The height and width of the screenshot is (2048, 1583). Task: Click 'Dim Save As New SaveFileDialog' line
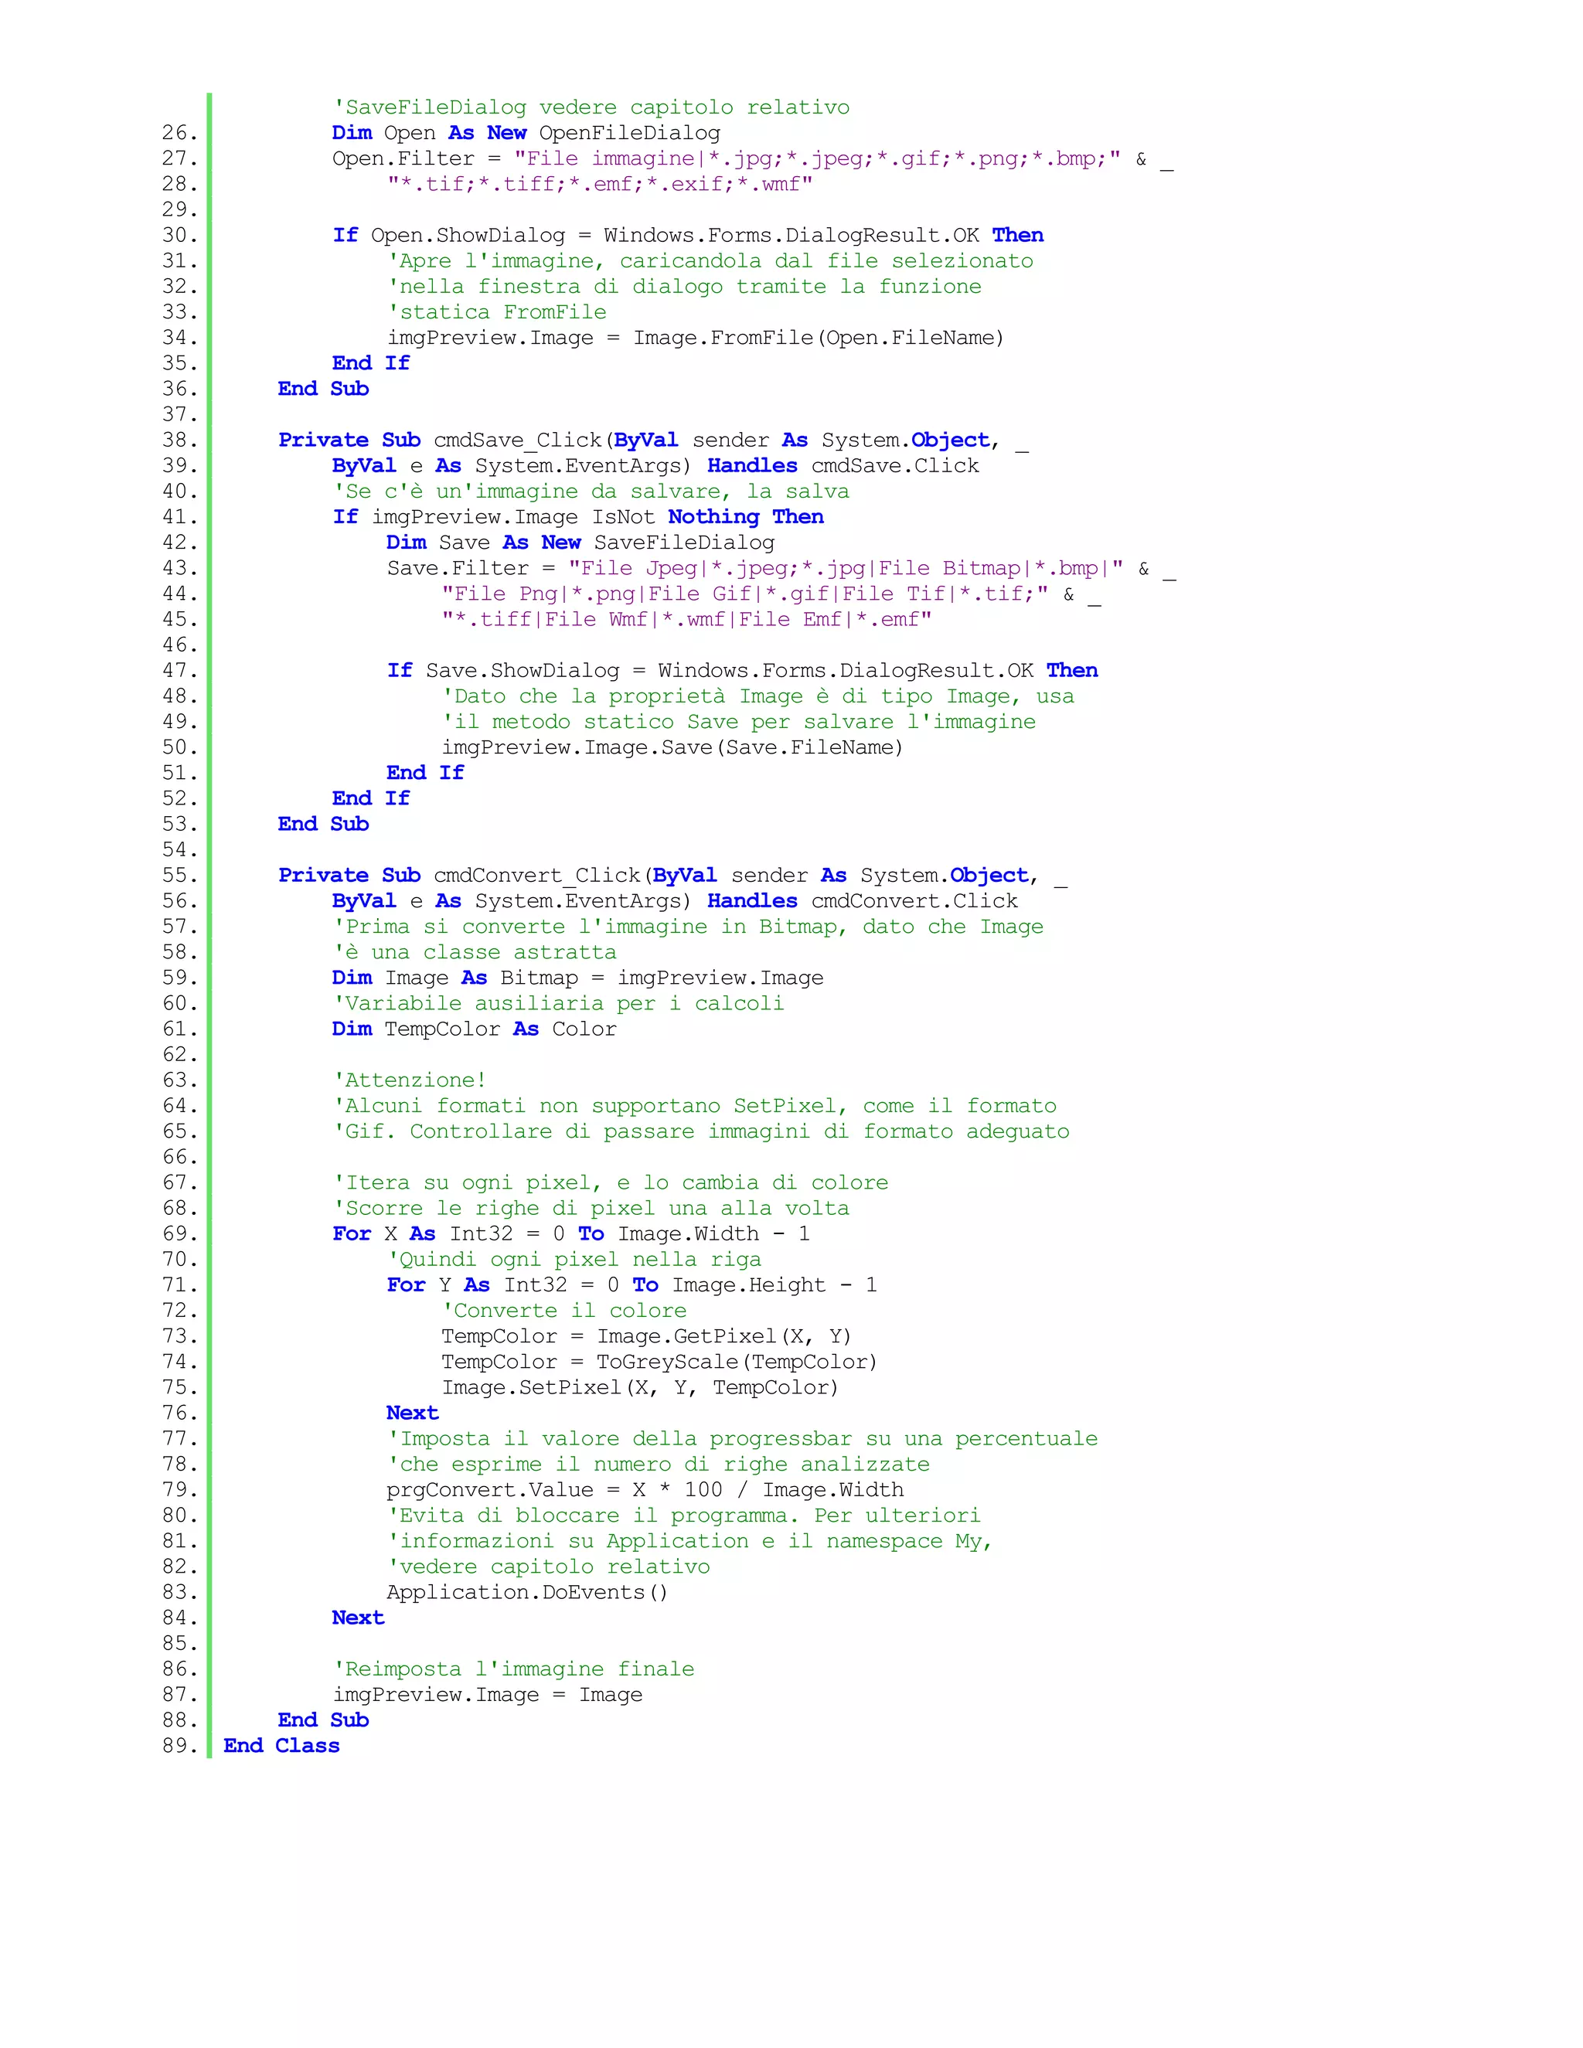[x=580, y=543]
